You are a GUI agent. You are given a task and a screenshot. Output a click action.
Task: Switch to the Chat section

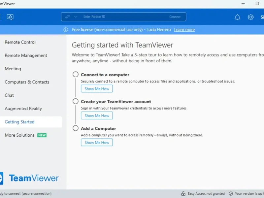point(9,95)
